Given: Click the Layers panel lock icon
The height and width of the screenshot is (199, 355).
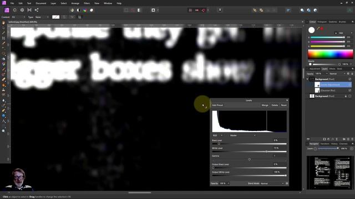Looking at the screenshot, I should pyautogui.click(x=352, y=74).
